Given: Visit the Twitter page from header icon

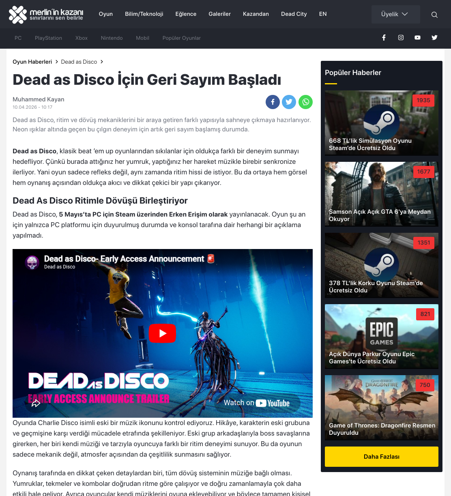Looking at the screenshot, I should click(x=434, y=38).
